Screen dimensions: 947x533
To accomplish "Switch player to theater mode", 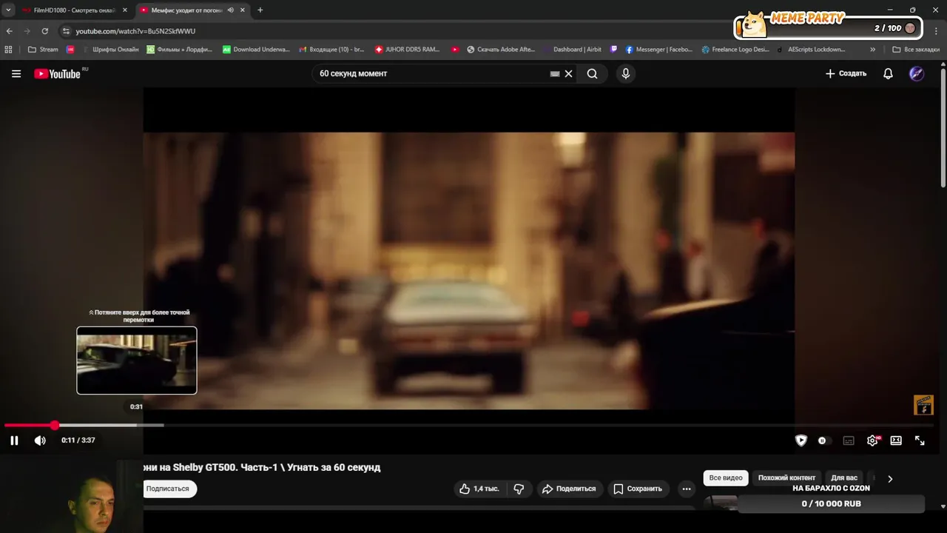I will point(896,440).
